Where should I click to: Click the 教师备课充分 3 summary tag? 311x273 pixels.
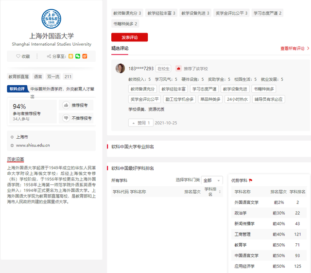tap(127, 13)
